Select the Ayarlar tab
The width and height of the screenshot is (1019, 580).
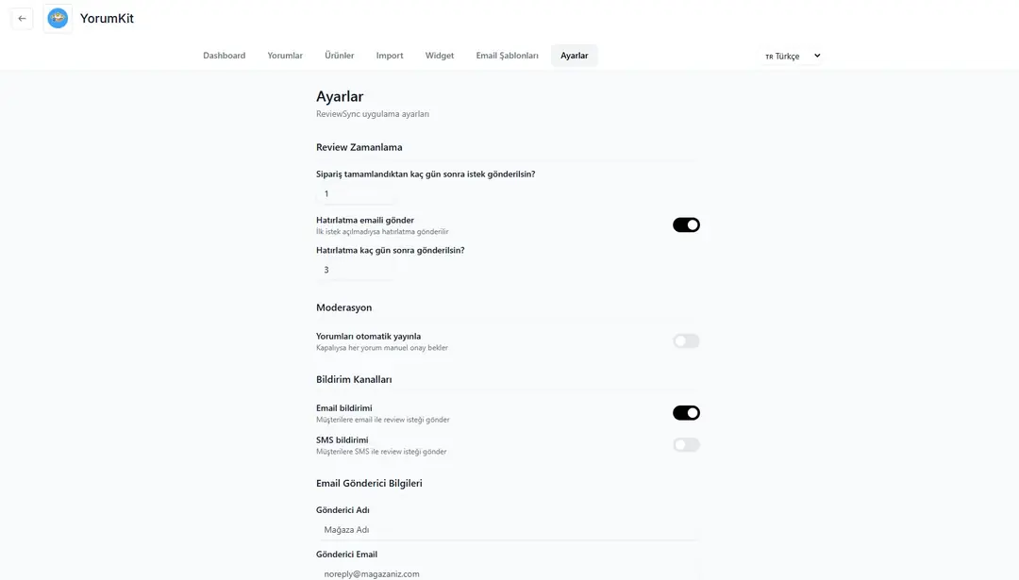[x=574, y=56]
